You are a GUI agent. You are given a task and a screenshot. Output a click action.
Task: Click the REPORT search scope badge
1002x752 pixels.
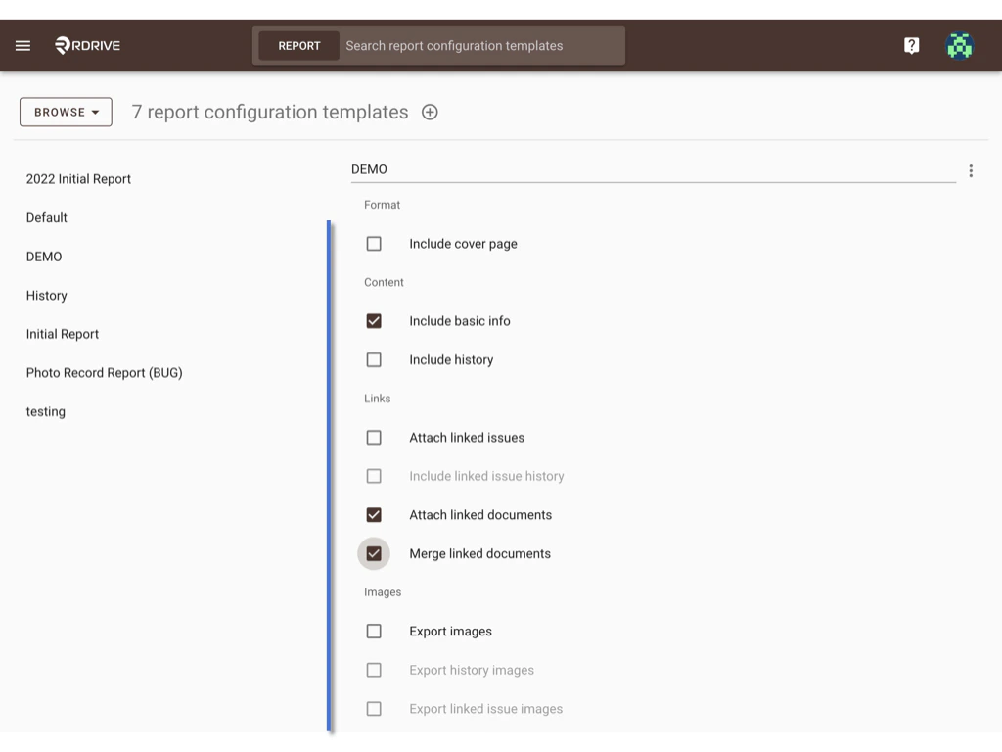tap(298, 45)
